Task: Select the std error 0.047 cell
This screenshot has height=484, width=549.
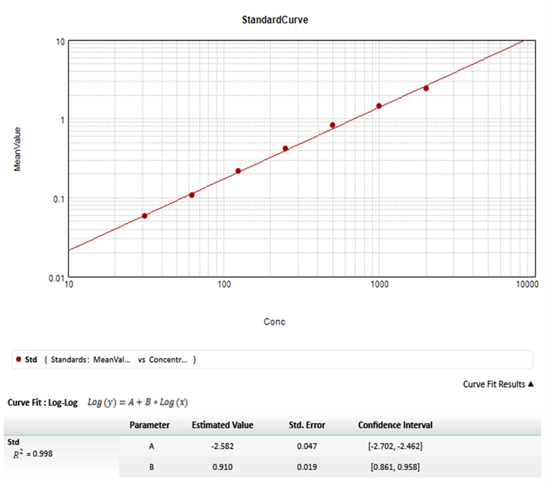Action: (307, 446)
